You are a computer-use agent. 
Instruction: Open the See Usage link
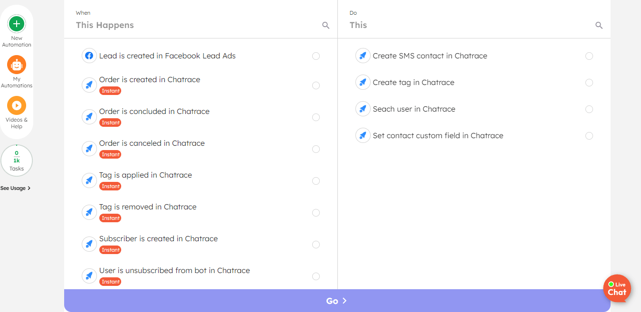coord(14,188)
